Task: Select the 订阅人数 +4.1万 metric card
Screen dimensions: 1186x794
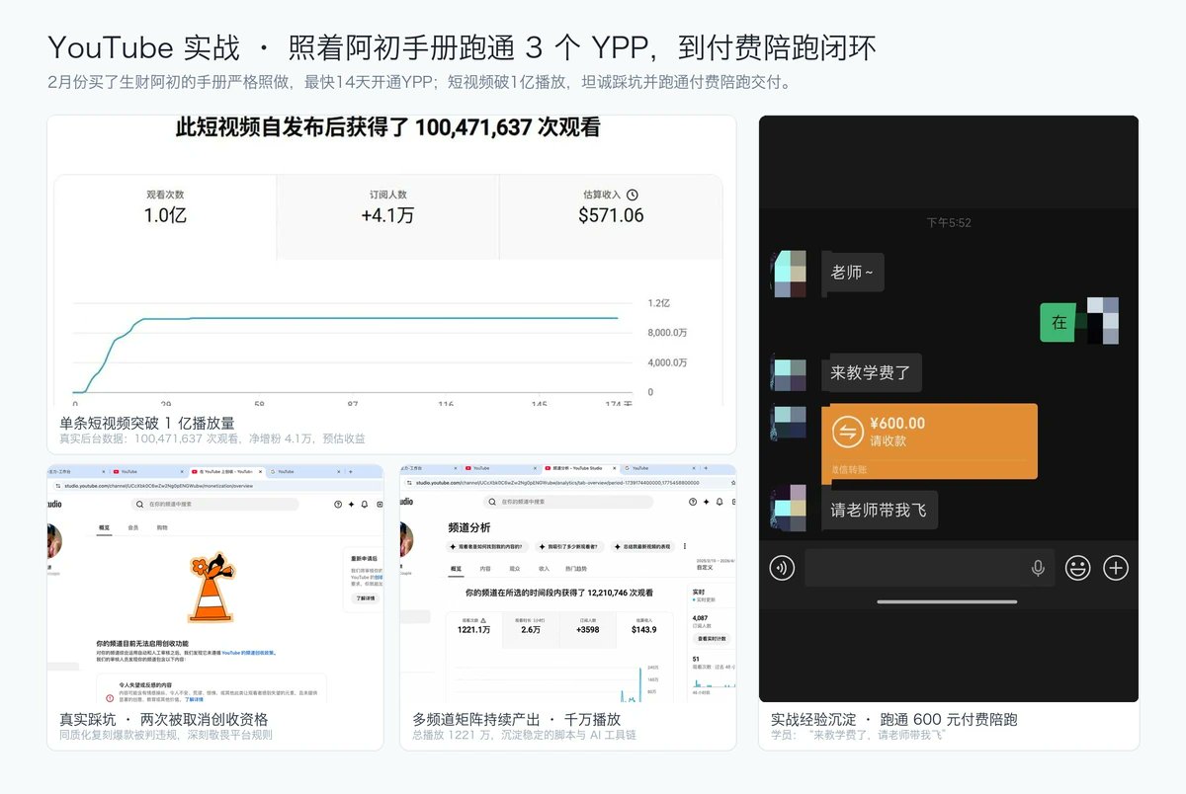Action: click(387, 217)
